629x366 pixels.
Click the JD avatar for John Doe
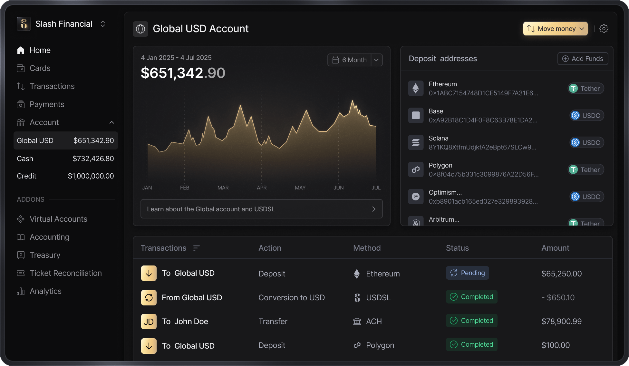[x=149, y=322]
